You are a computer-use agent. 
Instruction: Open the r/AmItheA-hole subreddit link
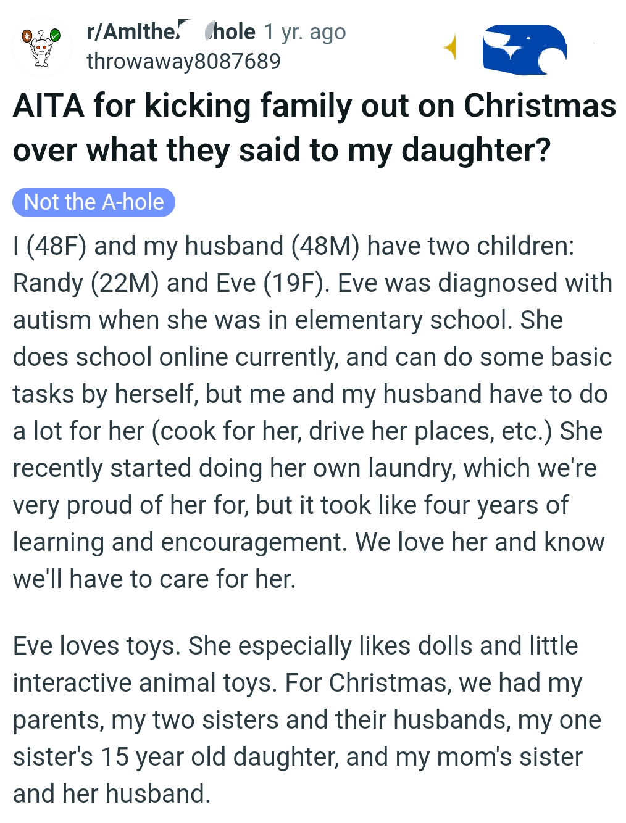(170, 32)
